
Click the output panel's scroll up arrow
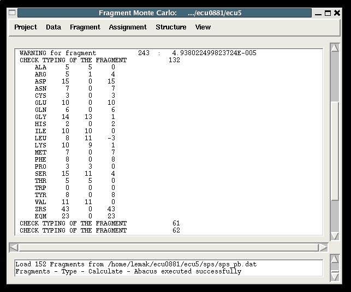click(x=335, y=48)
